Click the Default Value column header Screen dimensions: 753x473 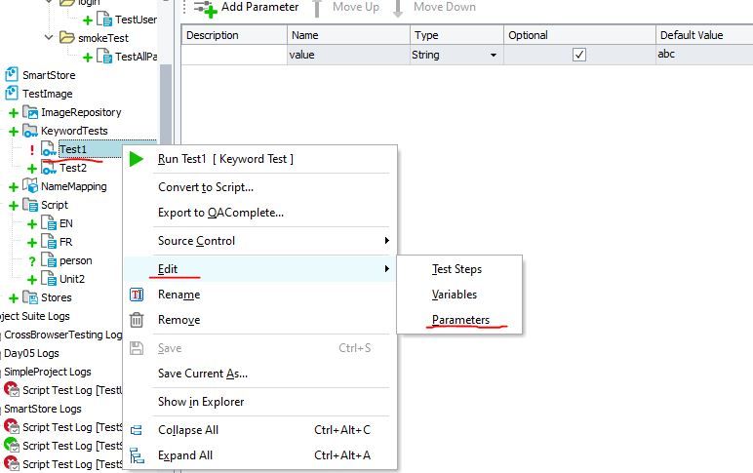[704, 35]
